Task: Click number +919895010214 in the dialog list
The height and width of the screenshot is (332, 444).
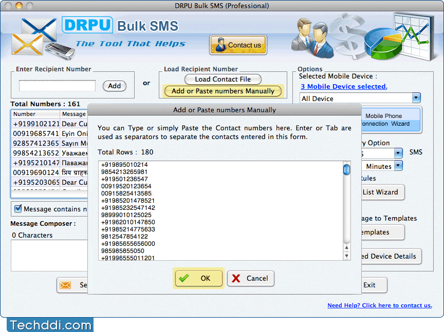Action: pyautogui.click(x=124, y=165)
